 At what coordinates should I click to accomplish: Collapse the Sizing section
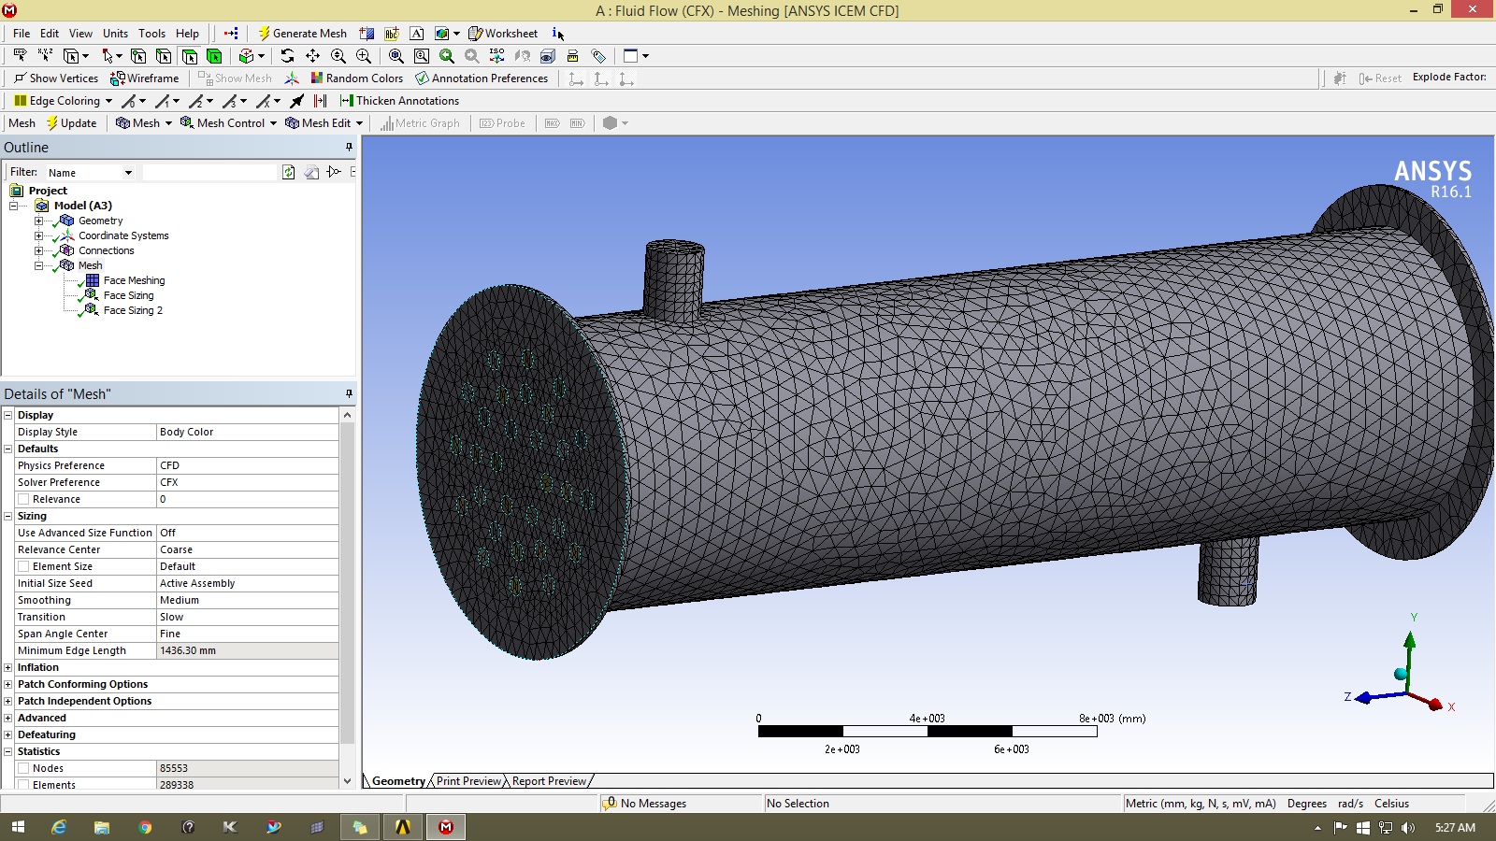pyautogui.click(x=8, y=516)
